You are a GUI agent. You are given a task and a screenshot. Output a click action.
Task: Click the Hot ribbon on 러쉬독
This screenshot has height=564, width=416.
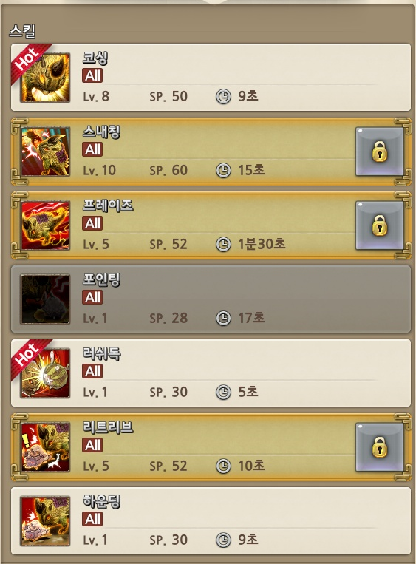click(x=28, y=356)
